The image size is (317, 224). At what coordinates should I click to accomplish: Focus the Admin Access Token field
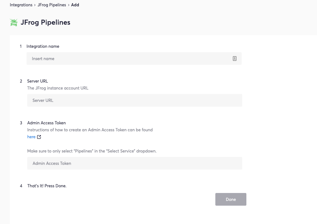(135, 163)
